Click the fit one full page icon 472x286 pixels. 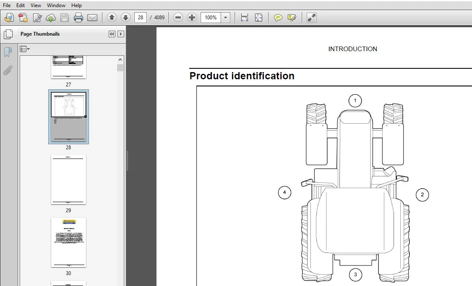(258, 18)
